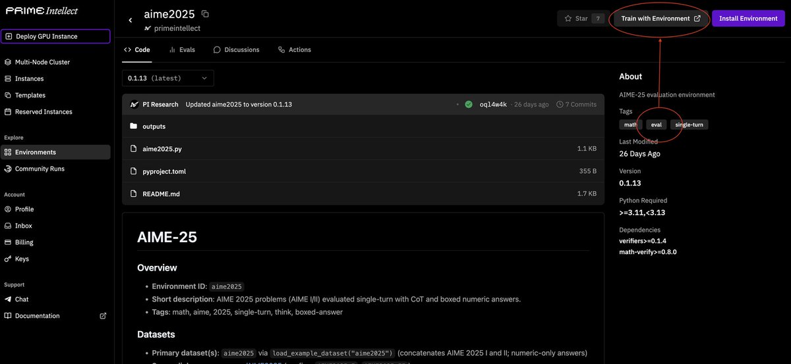The height and width of the screenshot is (364, 791).
Task: Click the Multi-Node Cluster icon
Action: point(8,62)
